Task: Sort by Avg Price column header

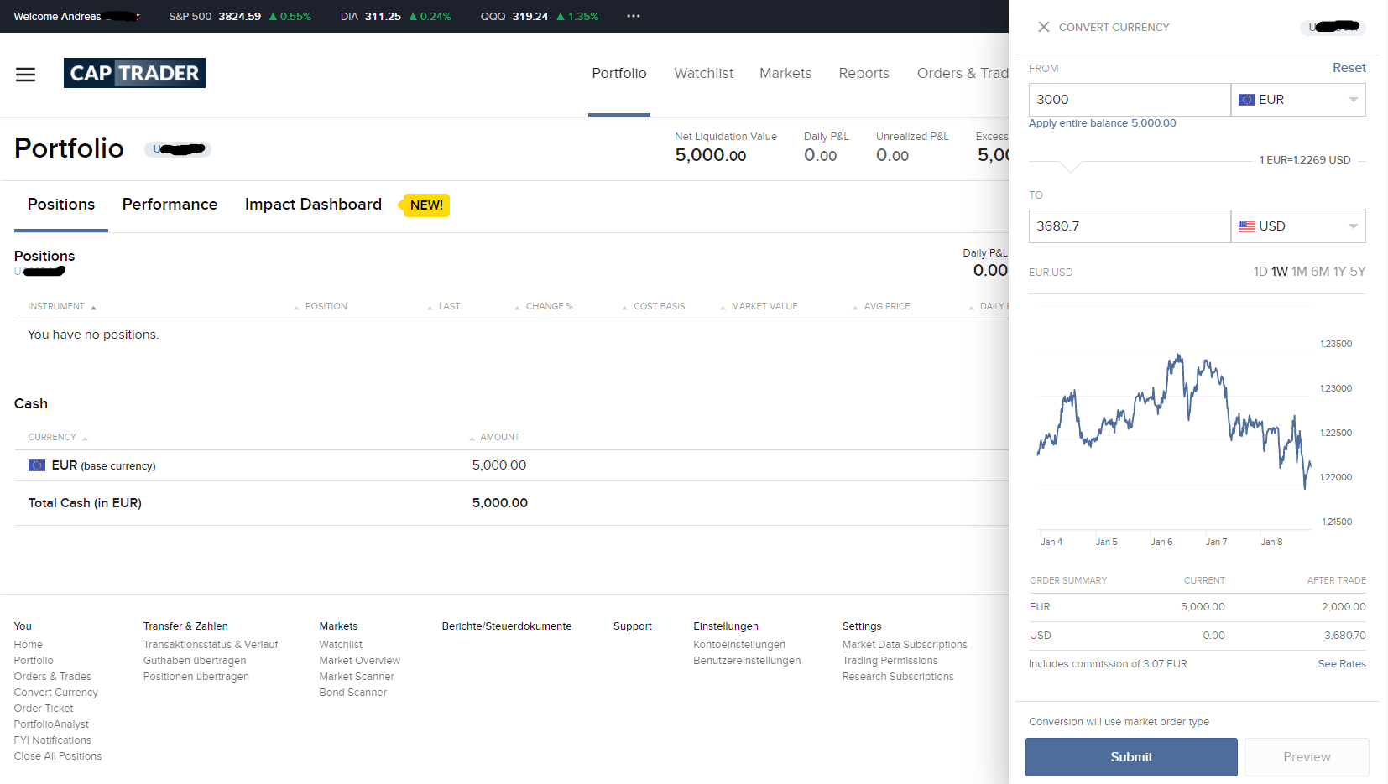Action: click(887, 307)
